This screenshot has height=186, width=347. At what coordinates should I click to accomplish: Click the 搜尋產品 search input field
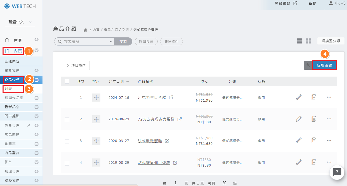coord(85,41)
